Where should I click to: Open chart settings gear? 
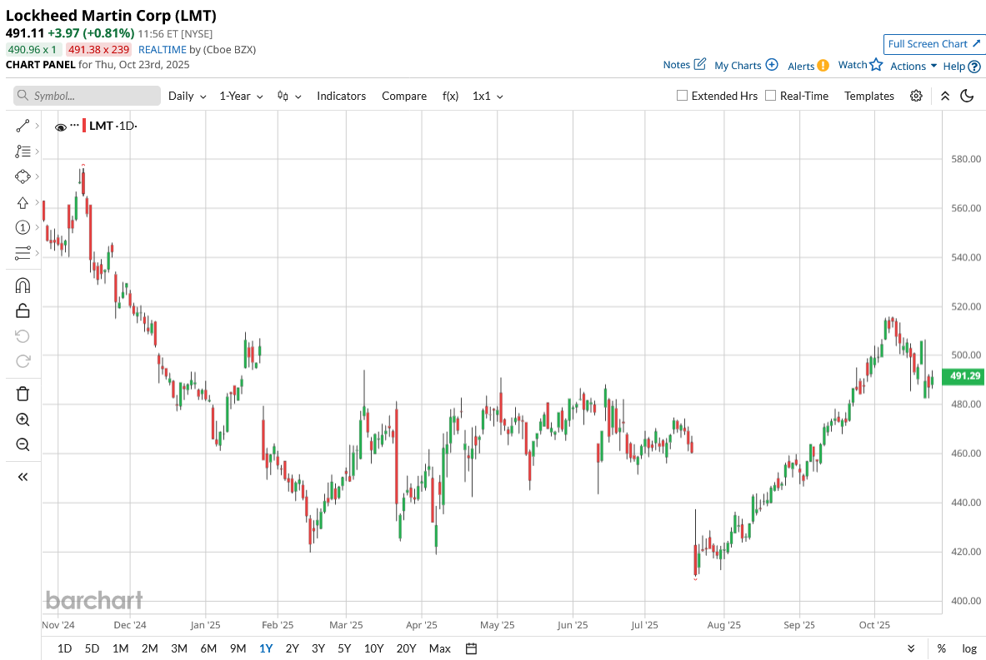point(916,96)
